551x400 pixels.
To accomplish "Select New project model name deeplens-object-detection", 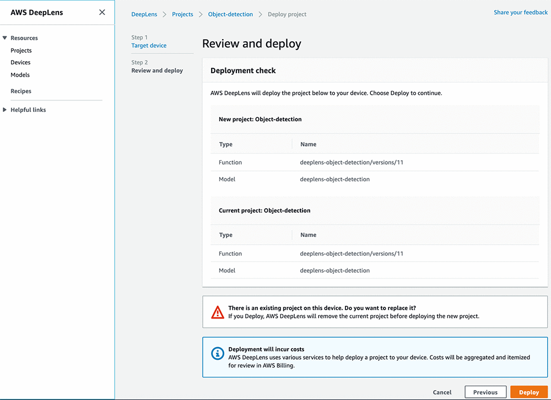I will 334,179.
